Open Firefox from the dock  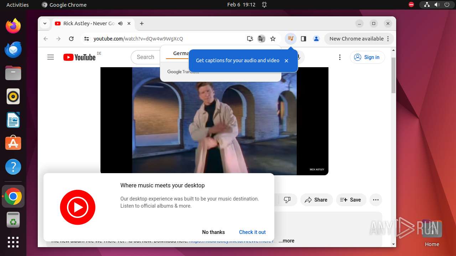[13, 26]
